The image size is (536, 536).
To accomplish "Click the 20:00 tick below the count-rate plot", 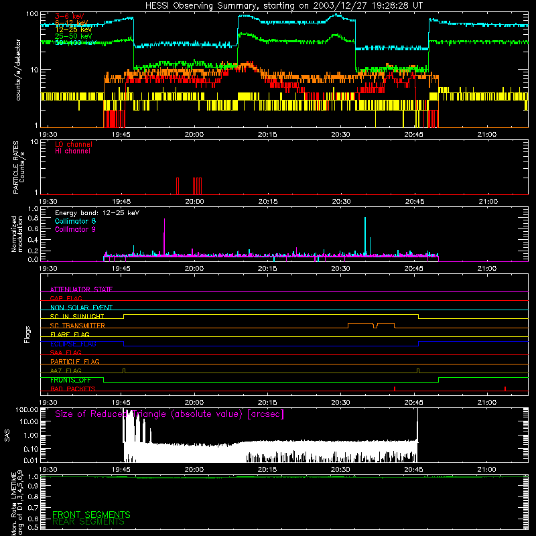I will pyautogui.click(x=194, y=135).
